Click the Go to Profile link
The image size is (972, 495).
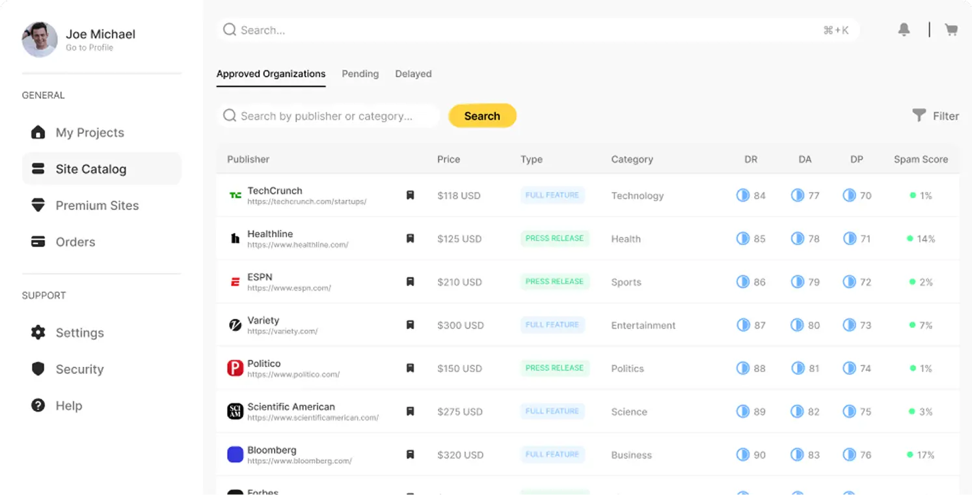pos(89,47)
